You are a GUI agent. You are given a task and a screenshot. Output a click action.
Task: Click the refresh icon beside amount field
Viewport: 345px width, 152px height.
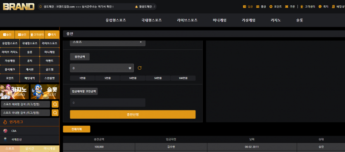tap(140, 68)
